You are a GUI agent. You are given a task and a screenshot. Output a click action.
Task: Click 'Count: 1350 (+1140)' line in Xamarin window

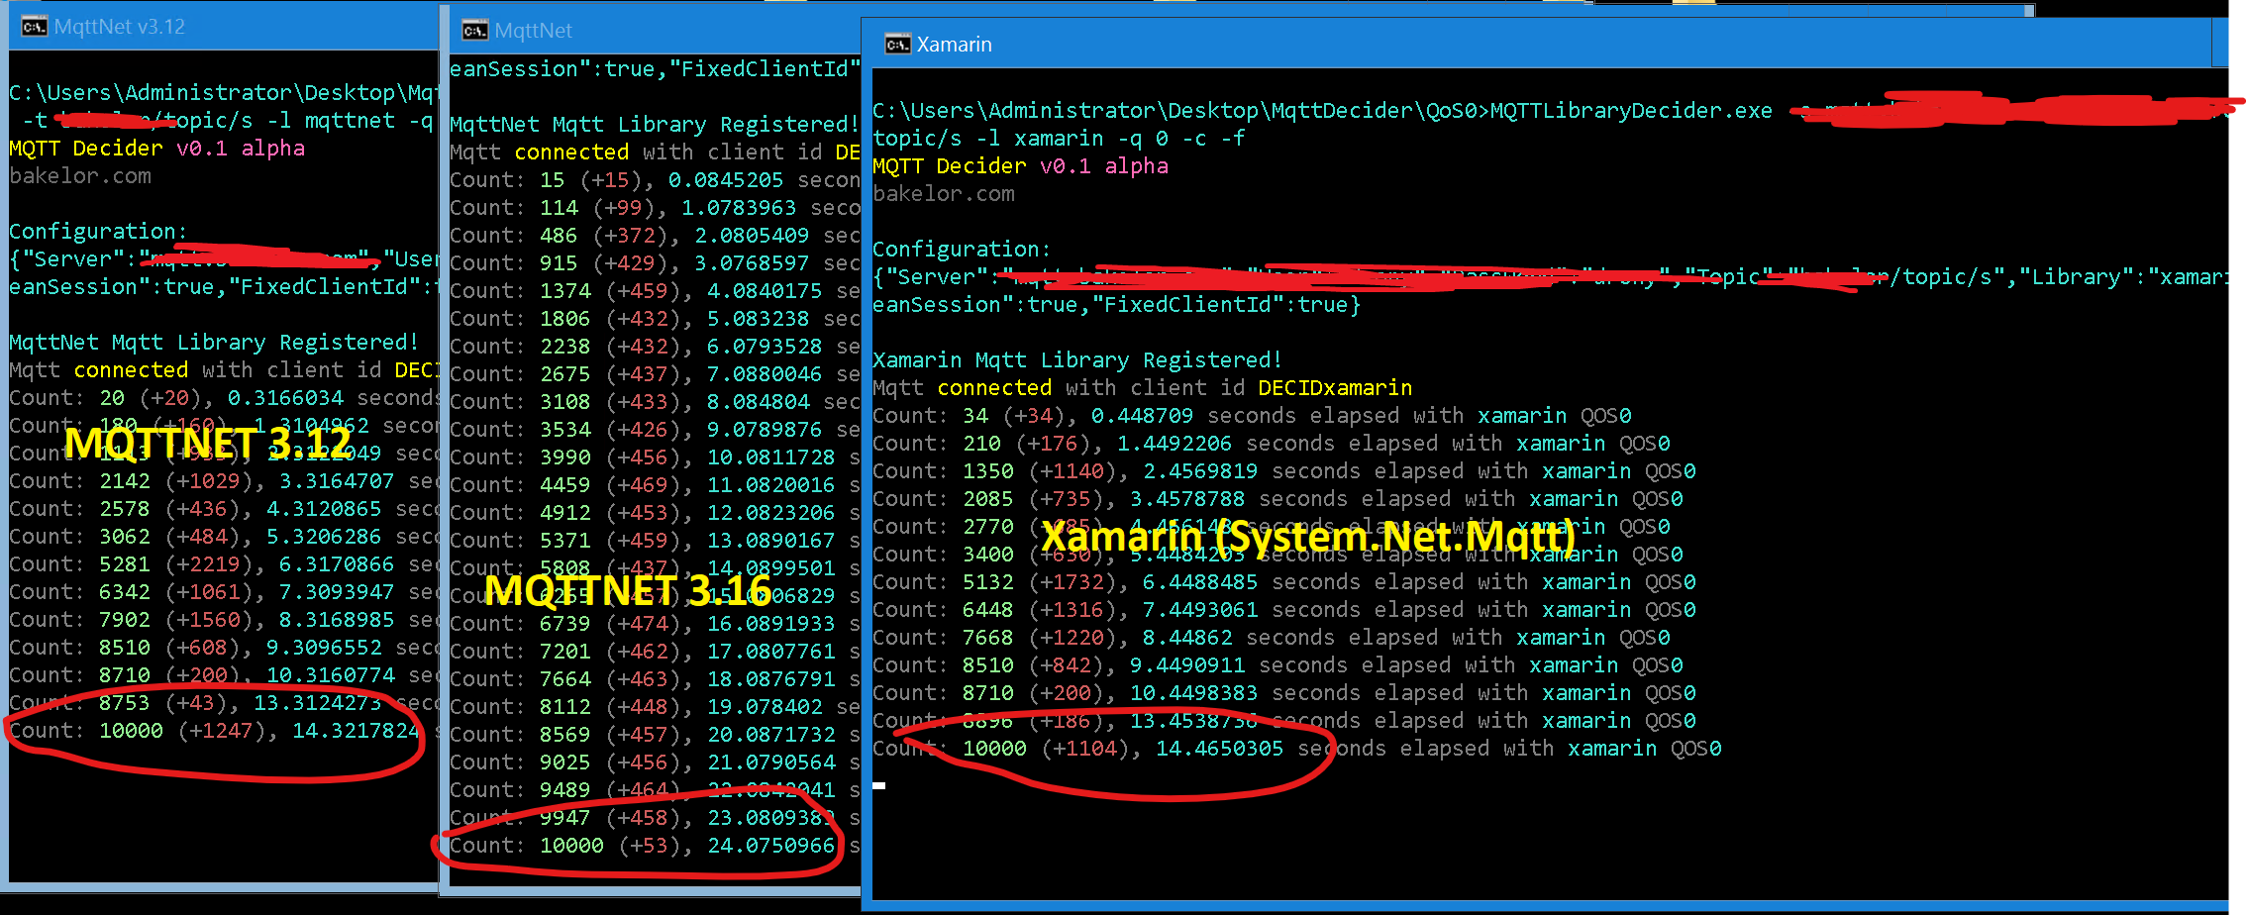tap(1284, 471)
